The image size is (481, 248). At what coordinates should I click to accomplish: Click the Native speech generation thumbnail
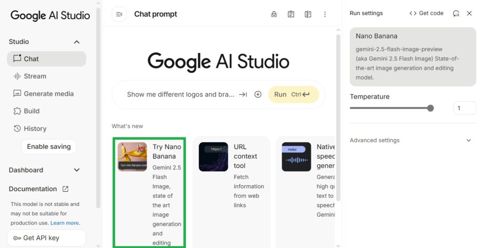point(296,157)
